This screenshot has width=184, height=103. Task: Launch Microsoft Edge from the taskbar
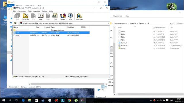[23, 100]
